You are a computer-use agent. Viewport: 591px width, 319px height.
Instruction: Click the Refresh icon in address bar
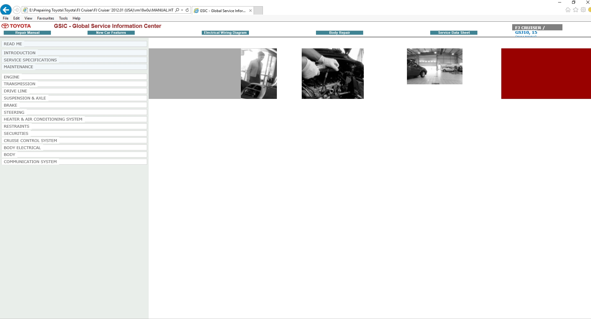(187, 10)
